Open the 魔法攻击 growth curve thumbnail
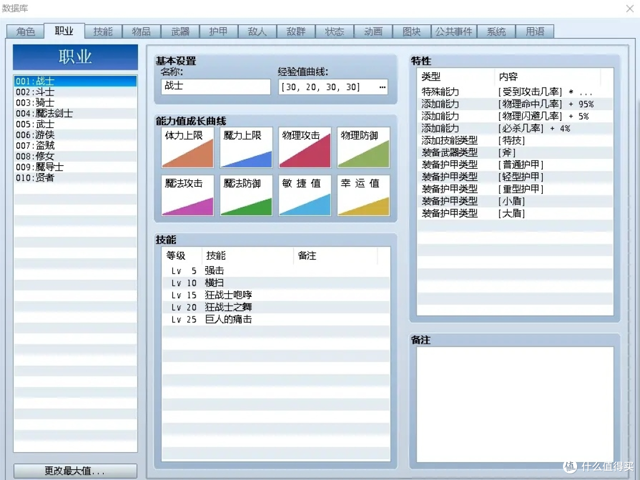Image resolution: width=640 pixels, height=480 pixels. 187,196
